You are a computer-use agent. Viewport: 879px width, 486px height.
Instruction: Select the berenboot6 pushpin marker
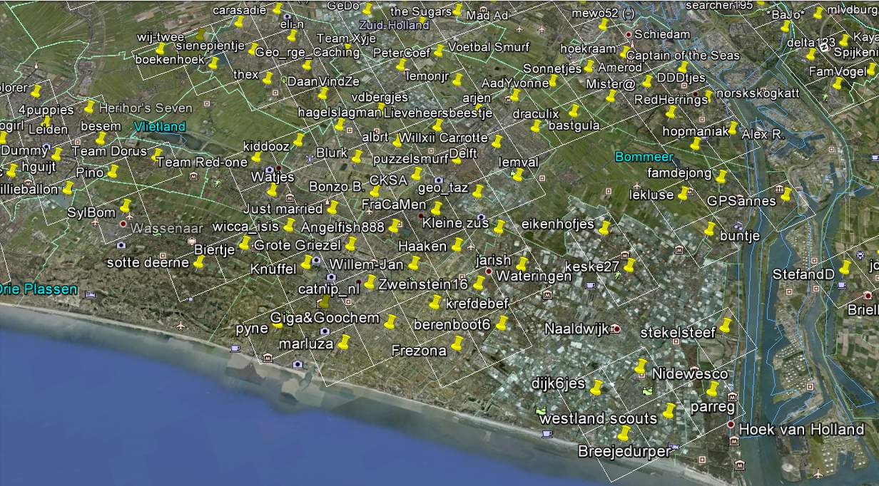[x=502, y=323]
